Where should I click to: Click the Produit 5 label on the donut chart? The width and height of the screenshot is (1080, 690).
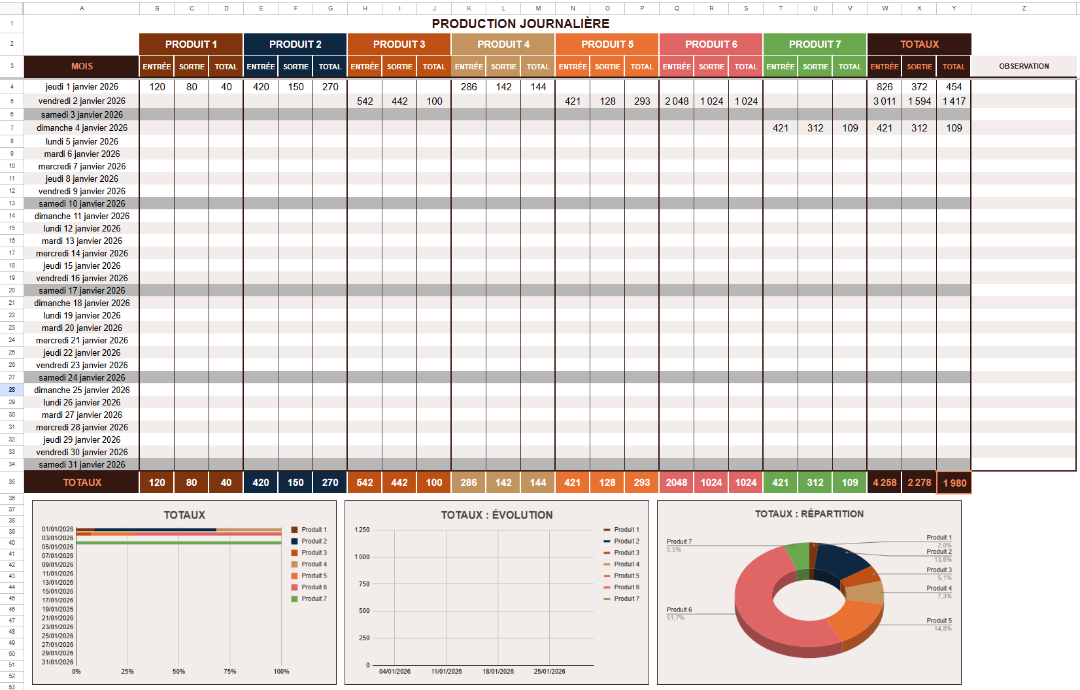pos(939,621)
